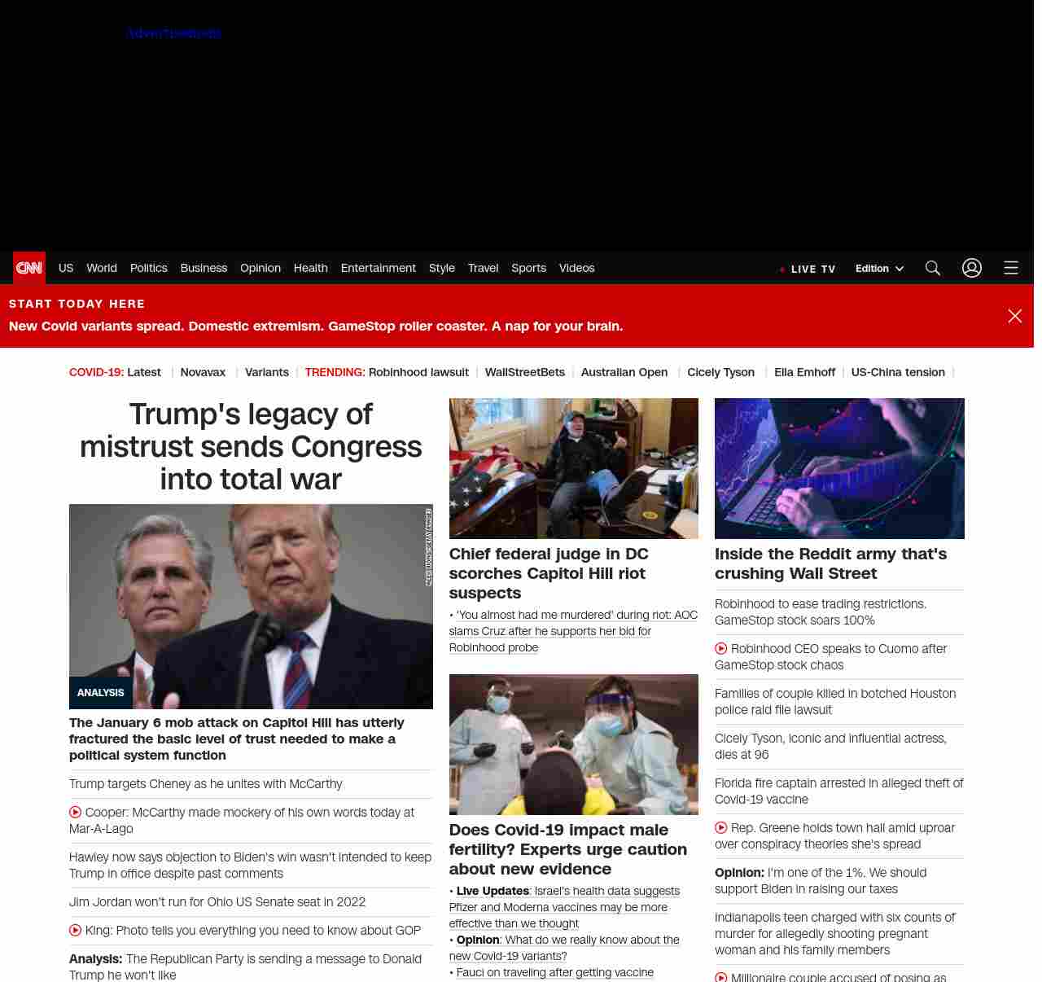Open the Live TV link
The width and height of the screenshot is (1042, 982).
[x=808, y=269]
